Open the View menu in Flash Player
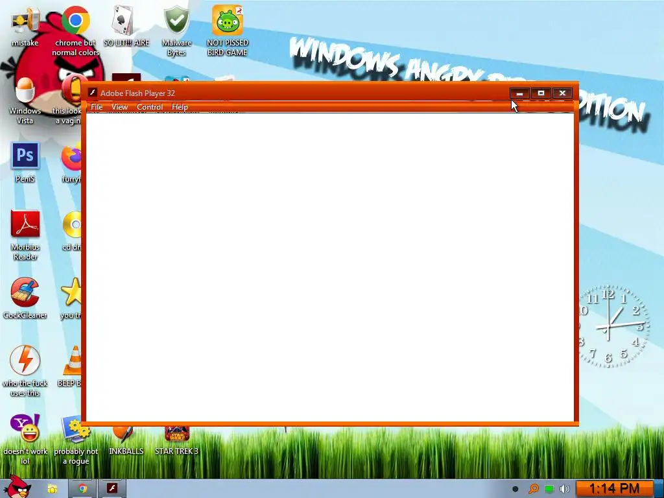 tap(119, 107)
